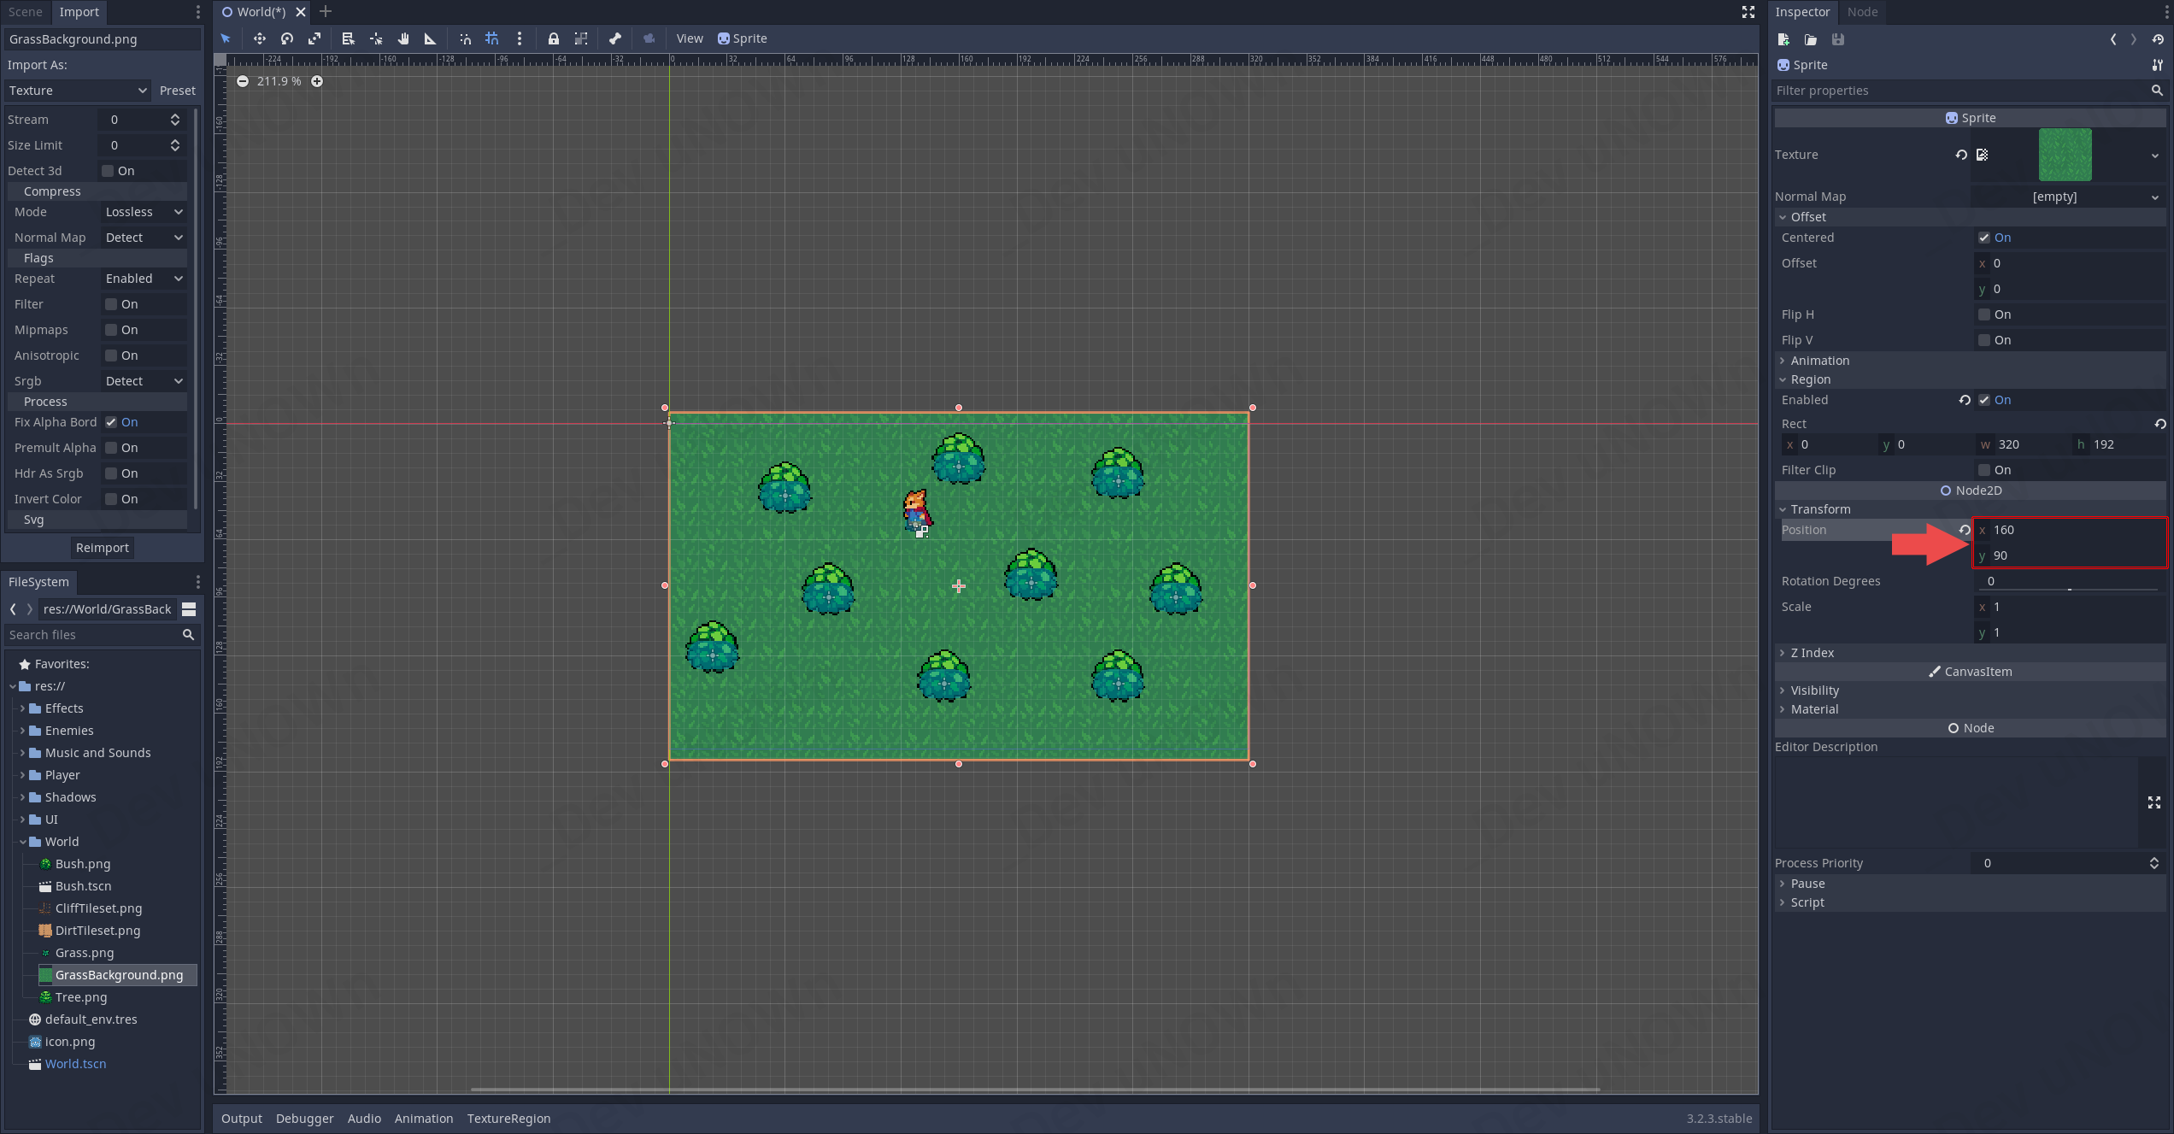Toggle grid snapping icon
This screenshot has height=1134, width=2174.
[x=492, y=38]
